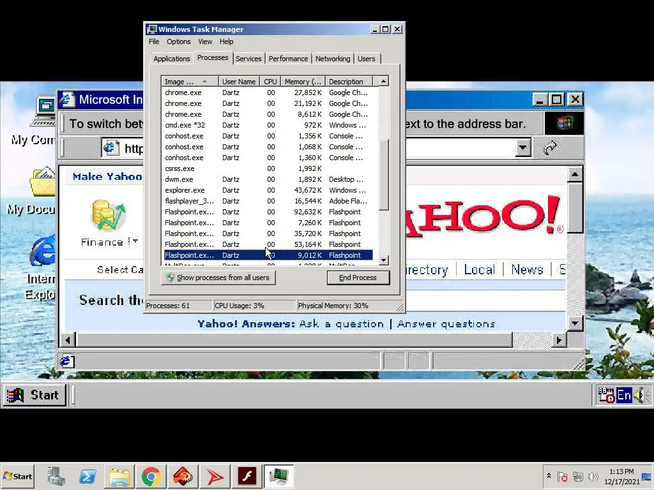This screenshot has width=654, height=490.
Task: Select the chrome.exe process using 8,612 K
Action: pos(268,114)
